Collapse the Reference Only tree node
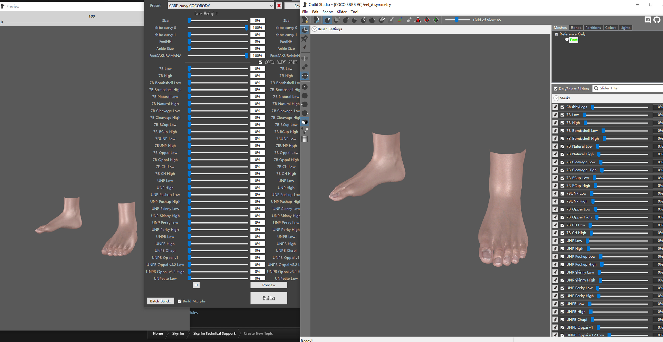The image size is (663, 342). point(556,34)
